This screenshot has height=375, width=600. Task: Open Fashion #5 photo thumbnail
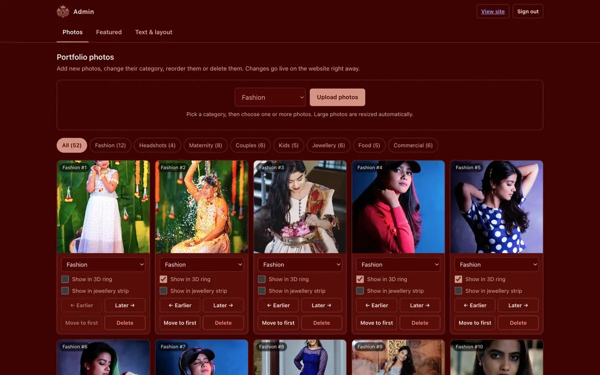click(496, 206)
